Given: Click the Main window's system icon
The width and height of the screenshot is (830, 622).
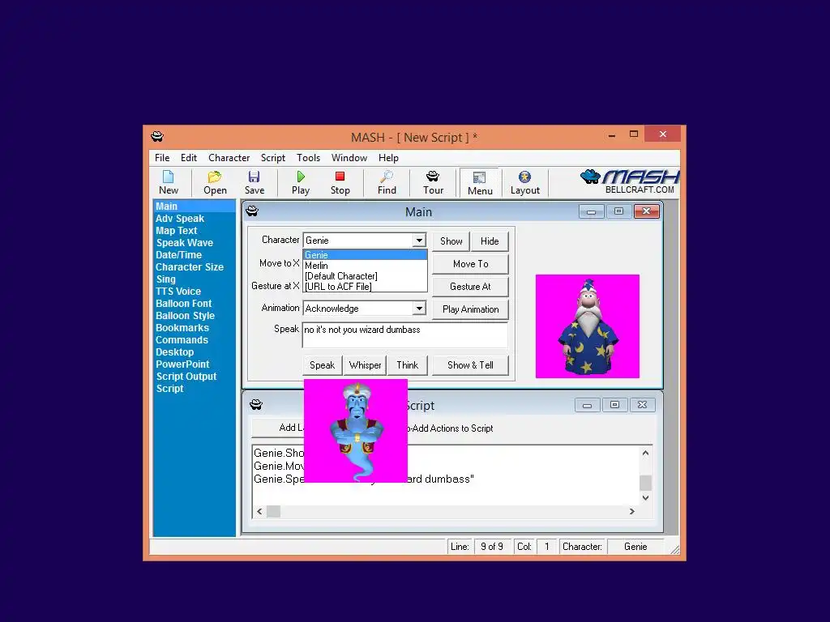Looking at the screenshot, I should [x=252, y=211].
